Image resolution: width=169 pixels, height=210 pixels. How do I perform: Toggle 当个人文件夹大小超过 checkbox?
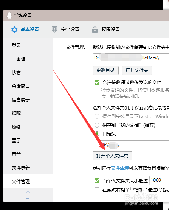click(x=97, y=180)
